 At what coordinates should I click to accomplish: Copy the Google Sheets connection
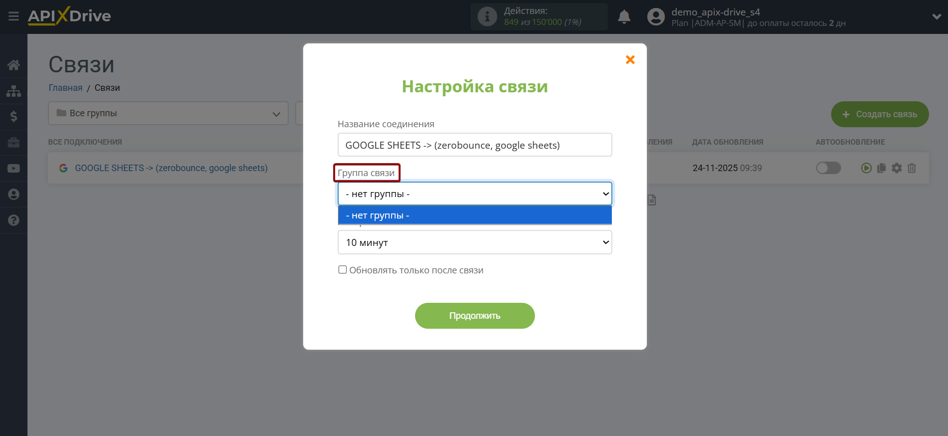(881, 168)
